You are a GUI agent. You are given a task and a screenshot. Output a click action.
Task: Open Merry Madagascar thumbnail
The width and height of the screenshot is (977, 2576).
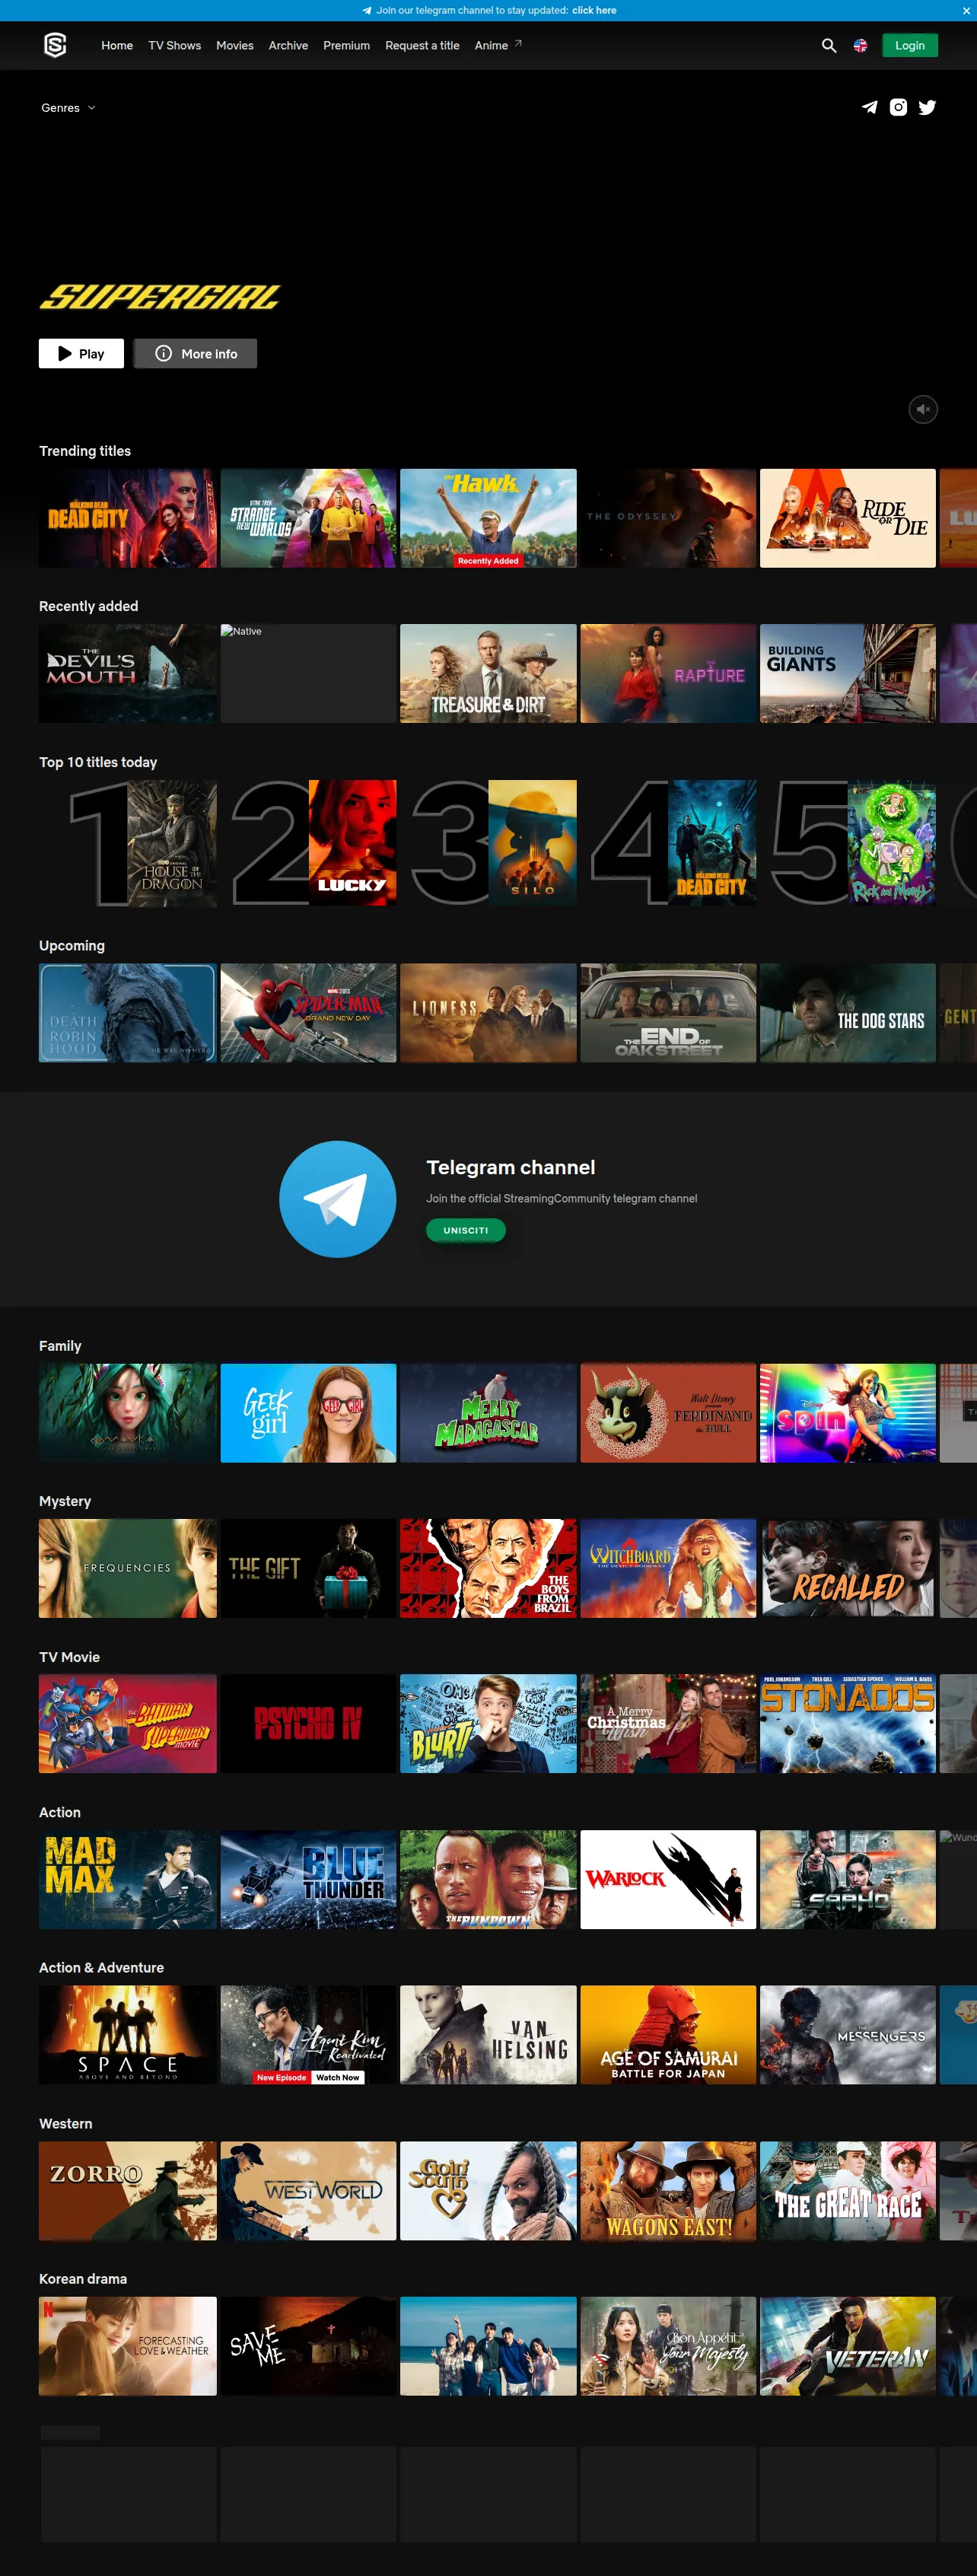(x=488, y=1413)
